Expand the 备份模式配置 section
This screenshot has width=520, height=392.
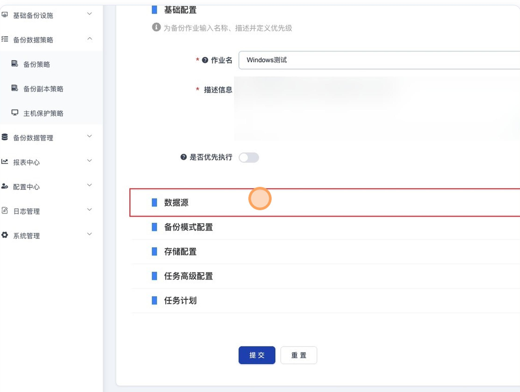pos(326,227)
